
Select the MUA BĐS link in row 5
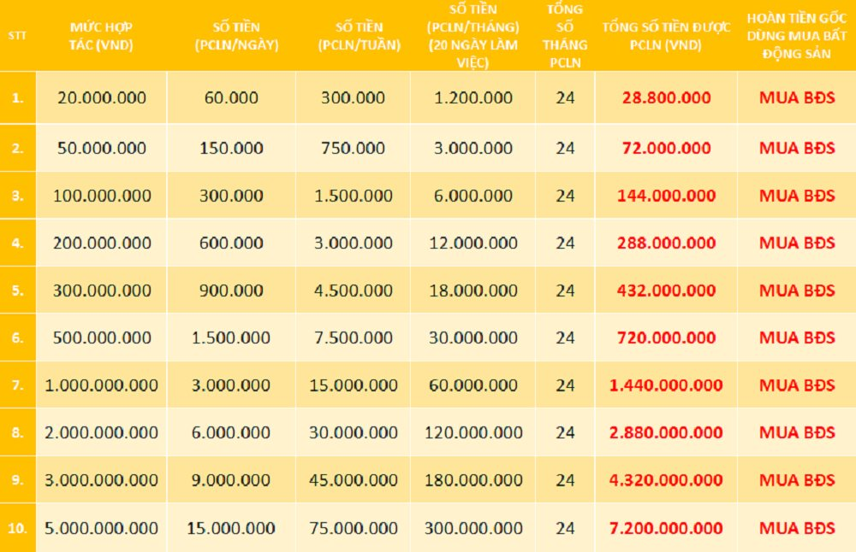(x=796, y=291)
